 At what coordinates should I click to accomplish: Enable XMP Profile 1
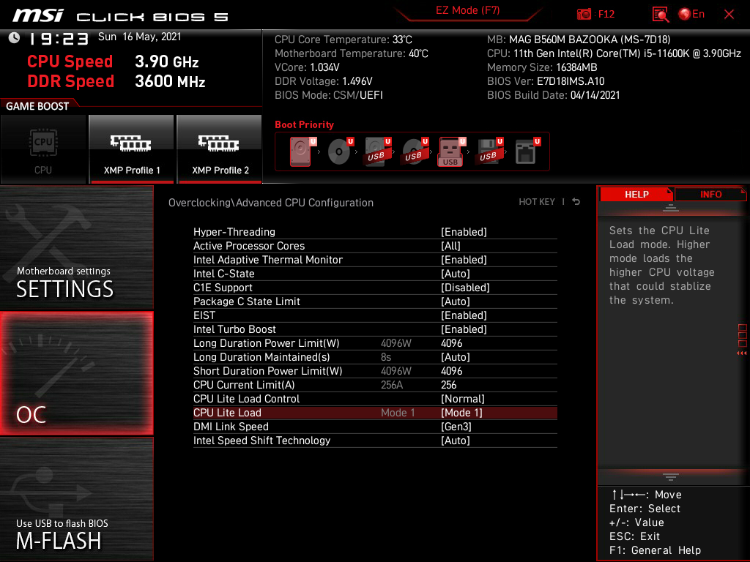click(x=132, y=149)
